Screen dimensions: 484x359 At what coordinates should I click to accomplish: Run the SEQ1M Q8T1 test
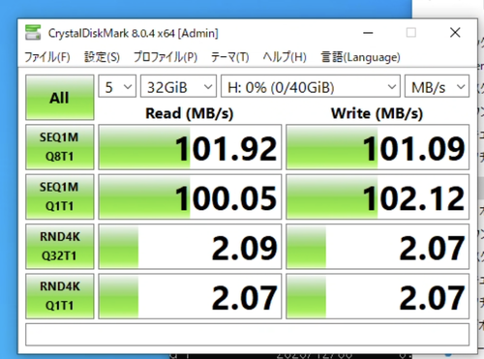pyautogui.click(x=60, y=147)
